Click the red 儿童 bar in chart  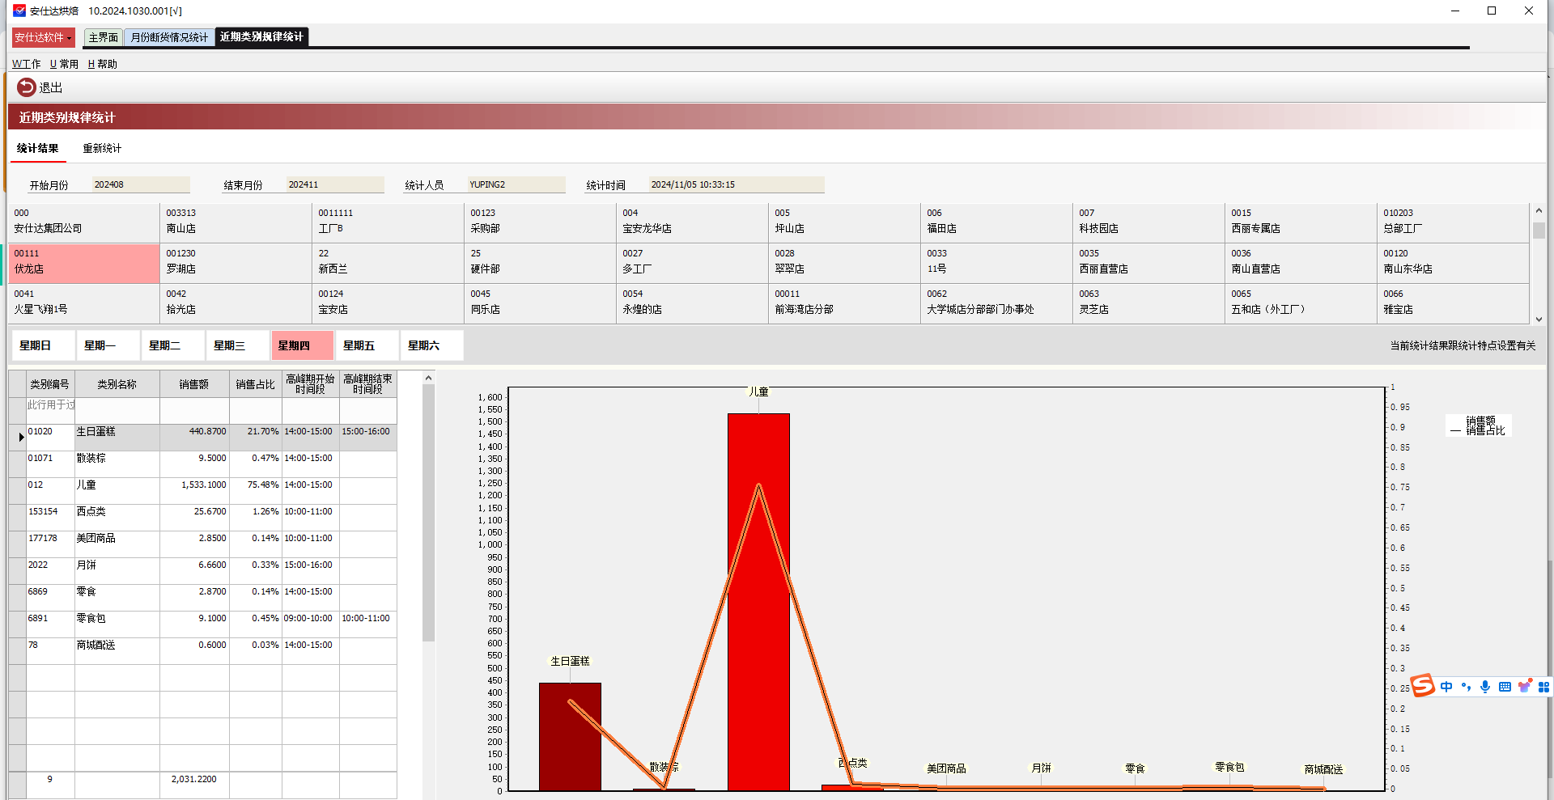coord(758,602)
